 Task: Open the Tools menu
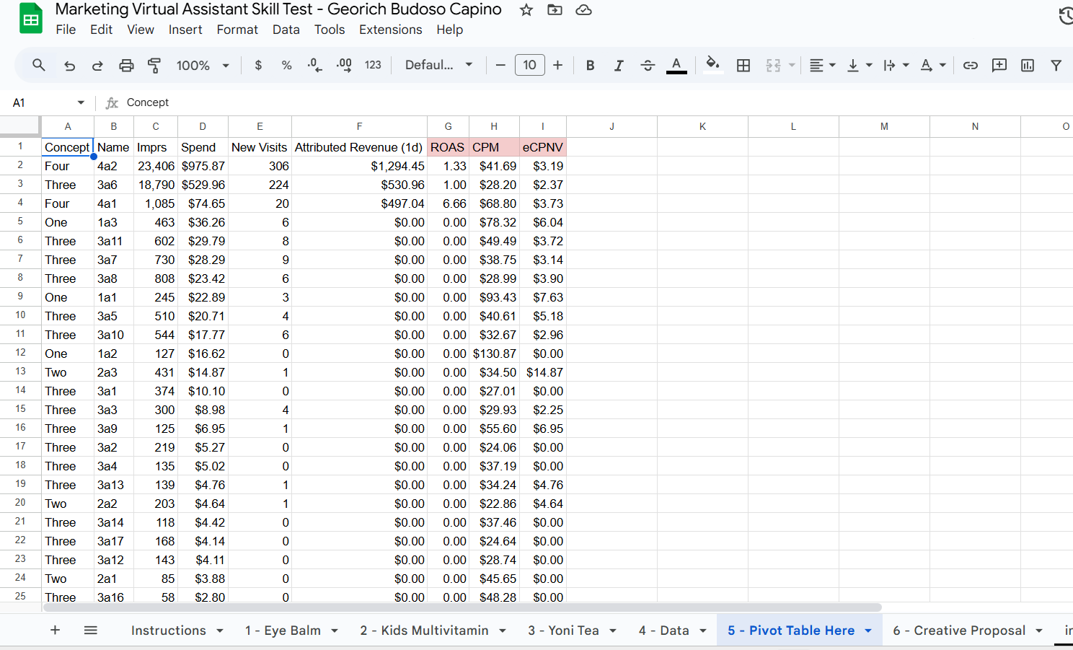coord(330,30)
